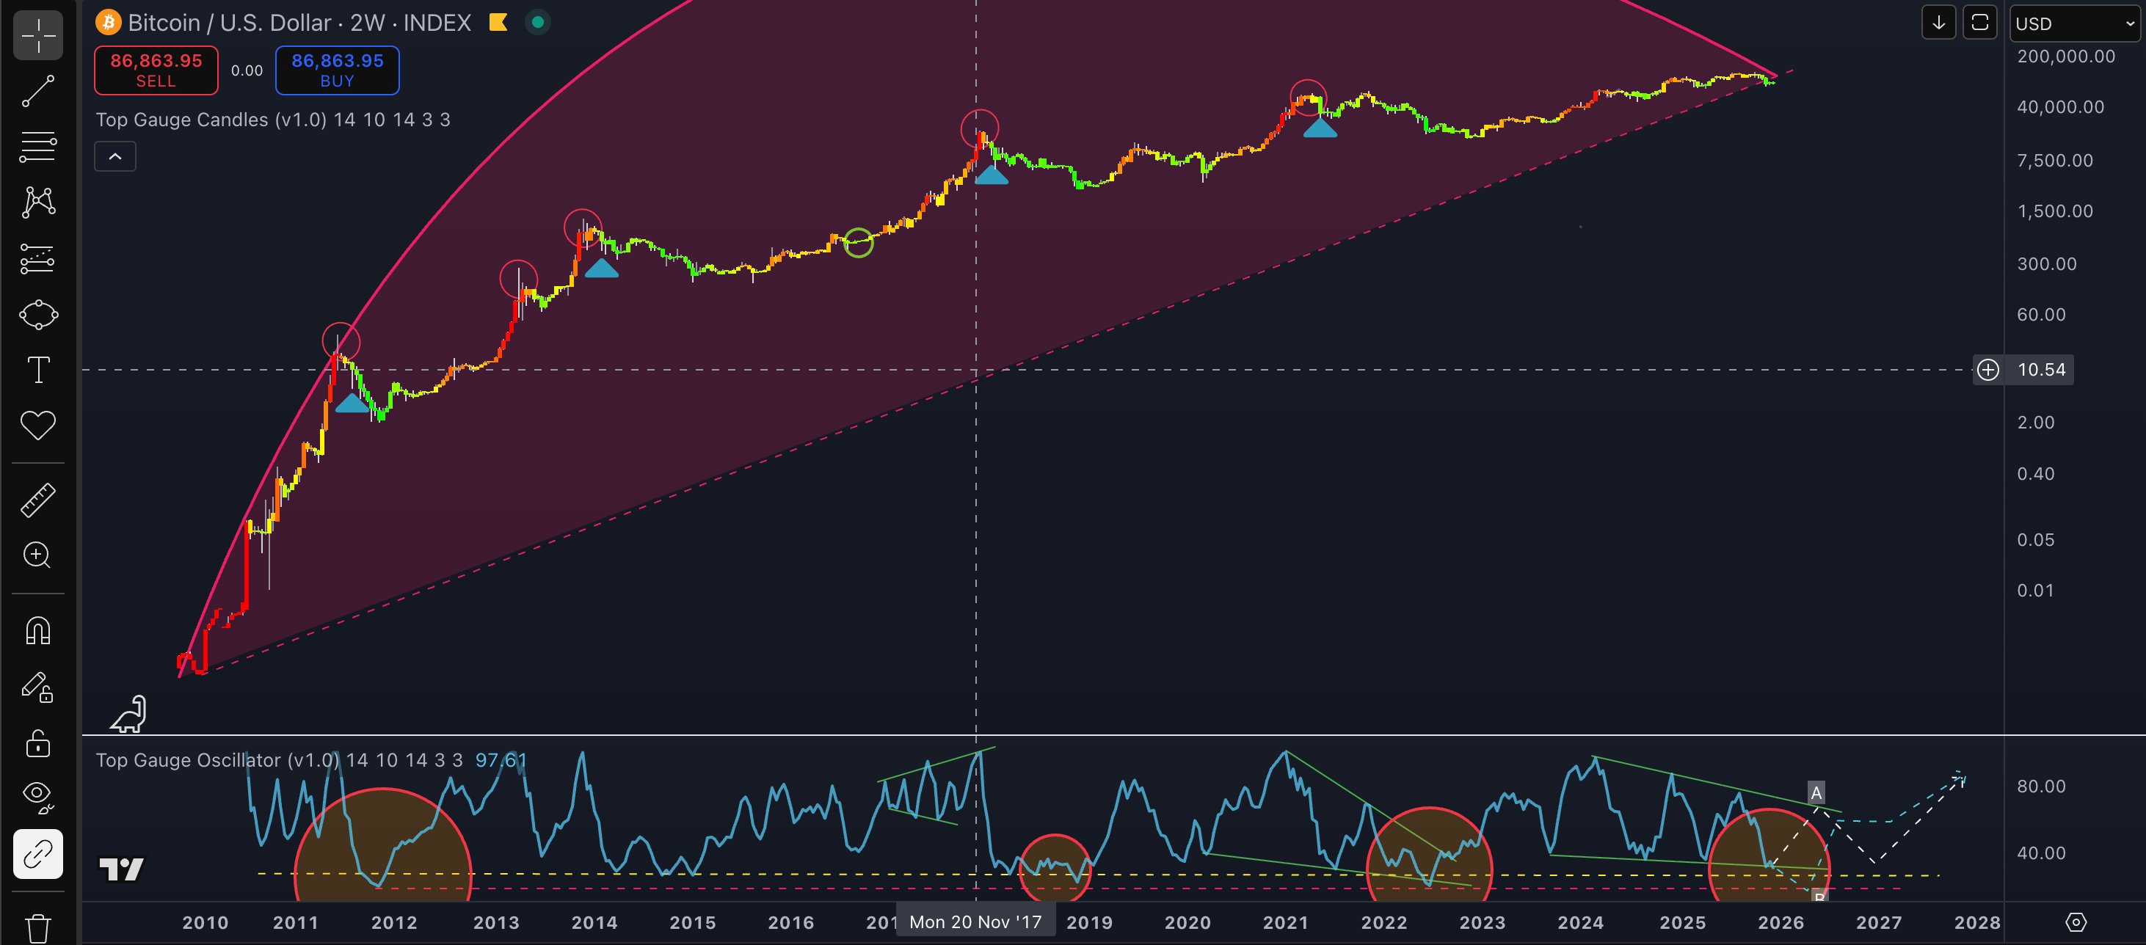
Task: Click the zoom in magnifier tool
Action: pos(37,555)
